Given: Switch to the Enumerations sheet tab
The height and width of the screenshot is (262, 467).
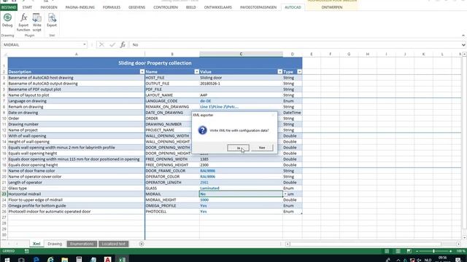Looking at the screenshot, I should coord(82,244).
